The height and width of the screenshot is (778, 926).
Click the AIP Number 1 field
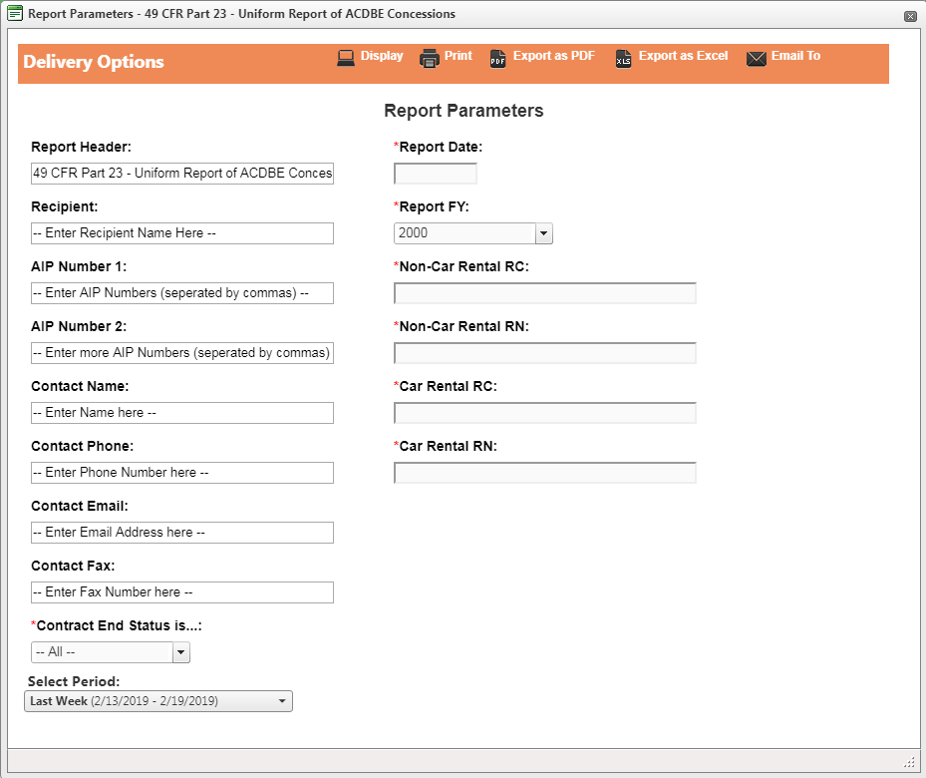pyautogui.click(x=182, y=292)
